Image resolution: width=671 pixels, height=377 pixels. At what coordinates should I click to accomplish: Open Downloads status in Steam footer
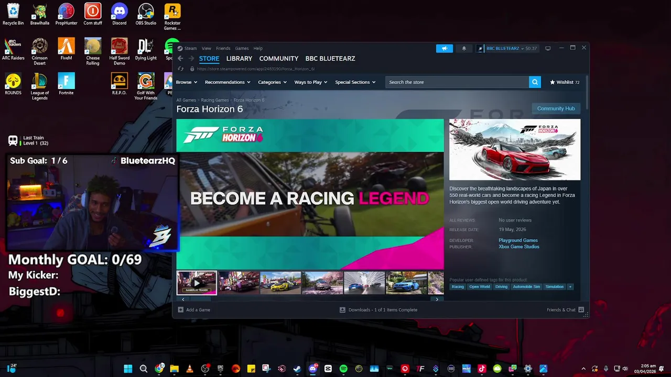pos(378,309)
